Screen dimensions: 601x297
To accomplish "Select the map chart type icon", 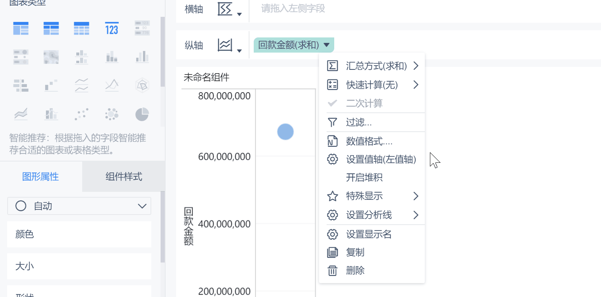I will point(51,57).
